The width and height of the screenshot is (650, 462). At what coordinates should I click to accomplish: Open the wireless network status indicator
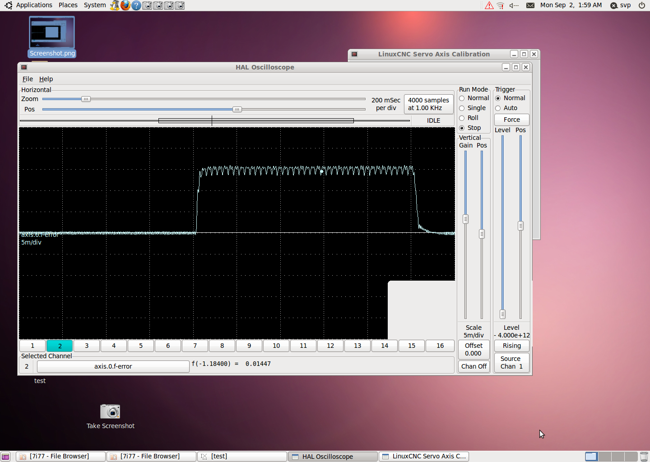501,5
